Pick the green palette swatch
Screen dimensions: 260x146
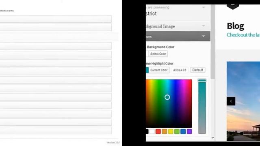177,131
